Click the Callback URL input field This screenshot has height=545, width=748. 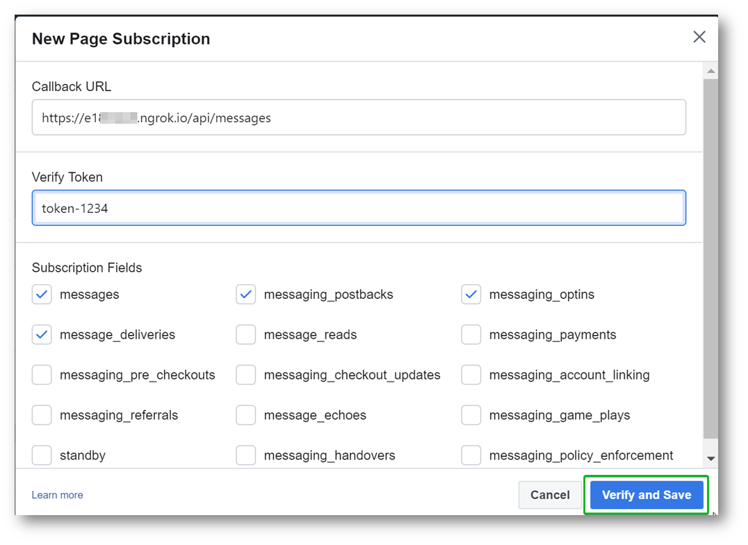[359, 117]
